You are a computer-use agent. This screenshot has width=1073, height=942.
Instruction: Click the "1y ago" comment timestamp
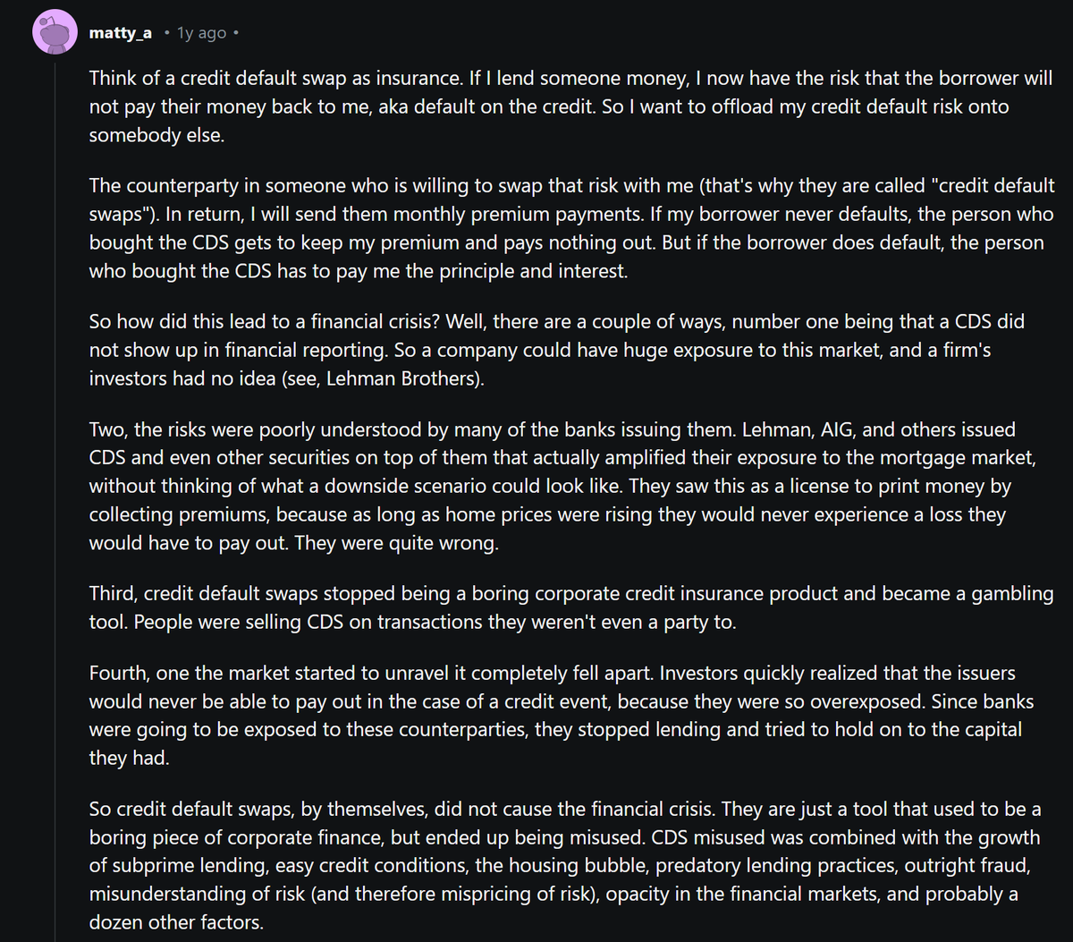click(201, 33)
